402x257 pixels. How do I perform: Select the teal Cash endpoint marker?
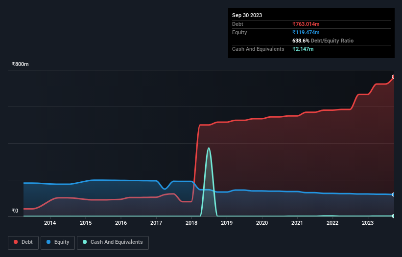[394, 216]
